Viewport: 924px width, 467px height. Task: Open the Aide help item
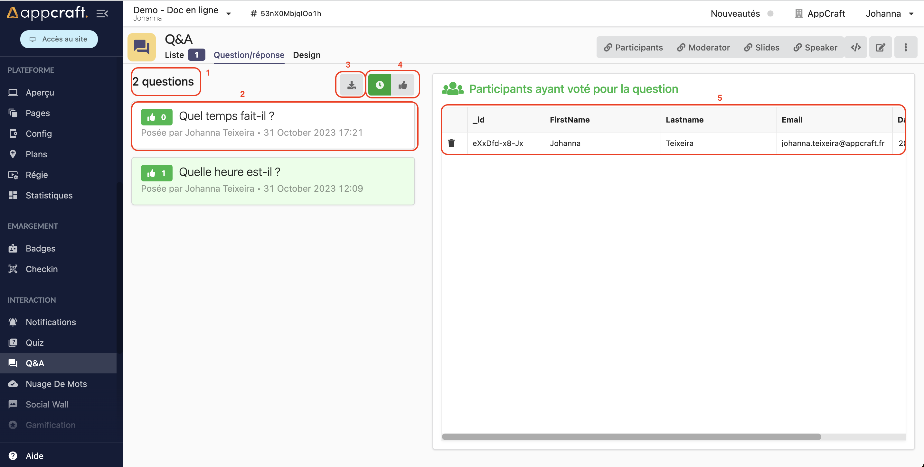[34, 456]
